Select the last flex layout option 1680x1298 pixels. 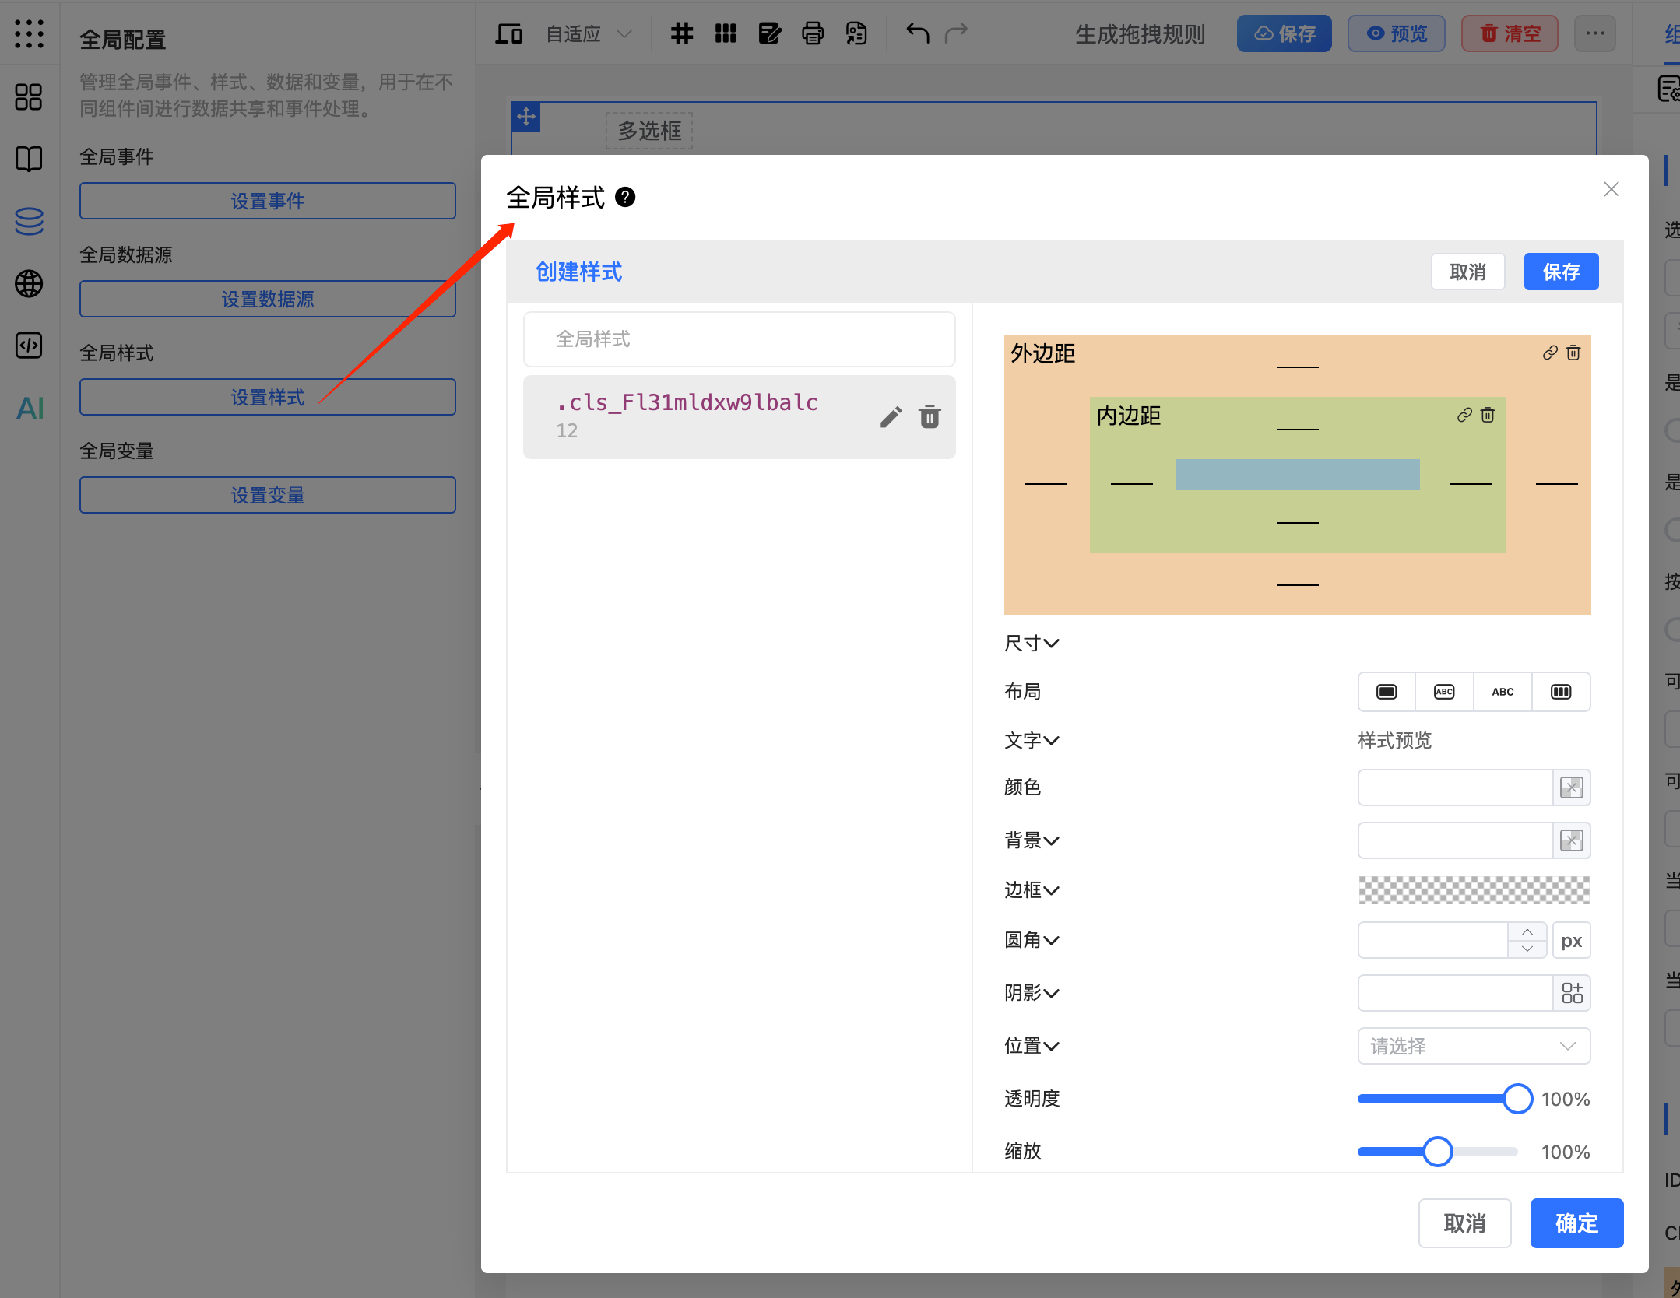pyautogui.click(x=1561, y=692)
